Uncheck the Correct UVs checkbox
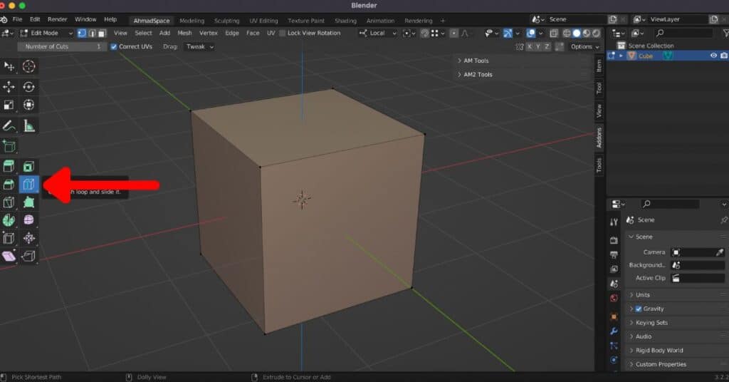The image size is (729, 382). tap(114, 46)
